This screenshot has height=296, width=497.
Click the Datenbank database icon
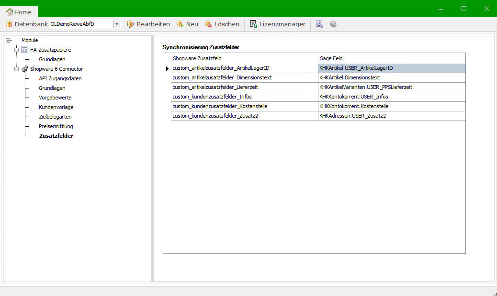pos(9,24)
